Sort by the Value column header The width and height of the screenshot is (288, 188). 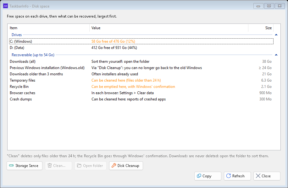pyautogui.click(x=169, y=28)
